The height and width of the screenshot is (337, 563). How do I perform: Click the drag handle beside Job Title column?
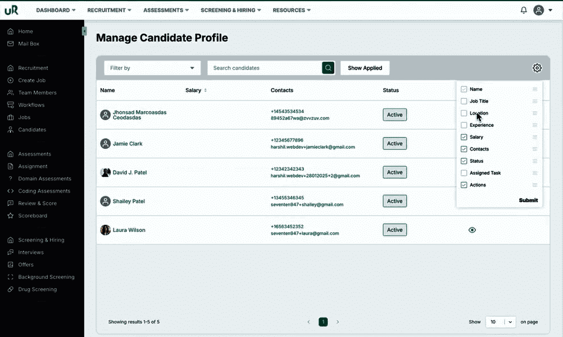pyautogui.click(x=535, y=101)
